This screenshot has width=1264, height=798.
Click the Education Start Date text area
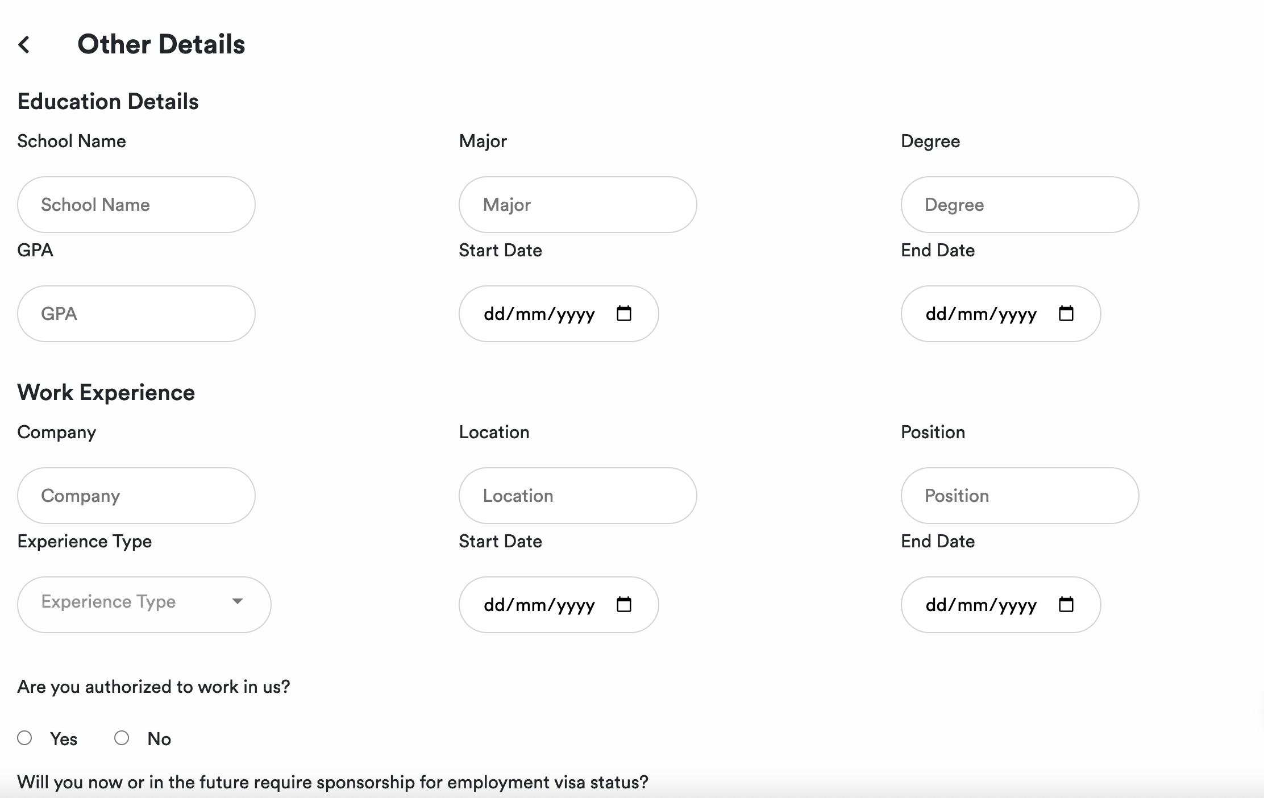(x=539, y=313)
